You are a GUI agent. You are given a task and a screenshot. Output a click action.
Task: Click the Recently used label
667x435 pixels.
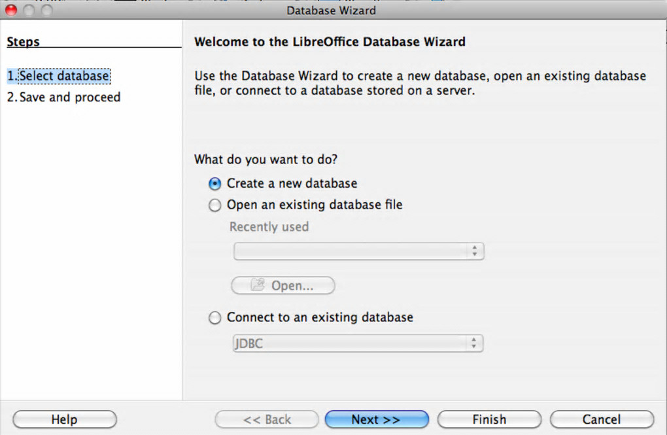coord(269,227)
